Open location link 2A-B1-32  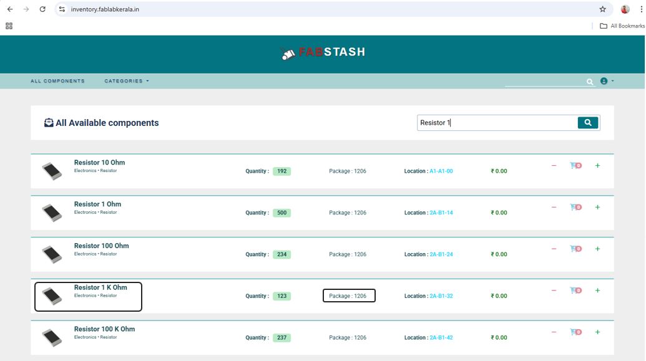(441, 296)
